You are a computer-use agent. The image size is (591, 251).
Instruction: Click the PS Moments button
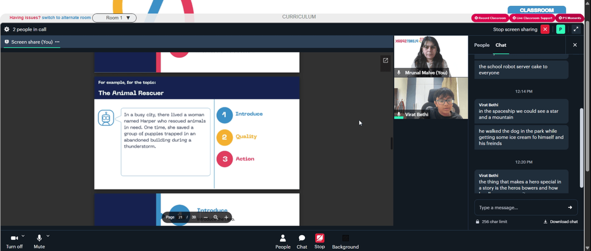(570, 18)
